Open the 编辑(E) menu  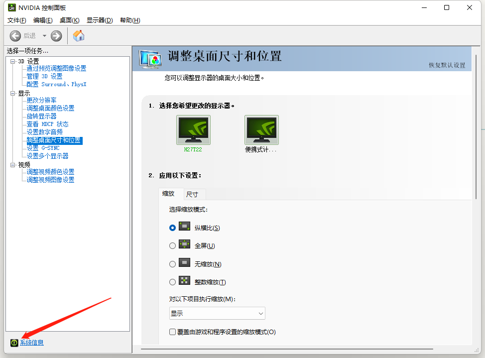[43, 20]
